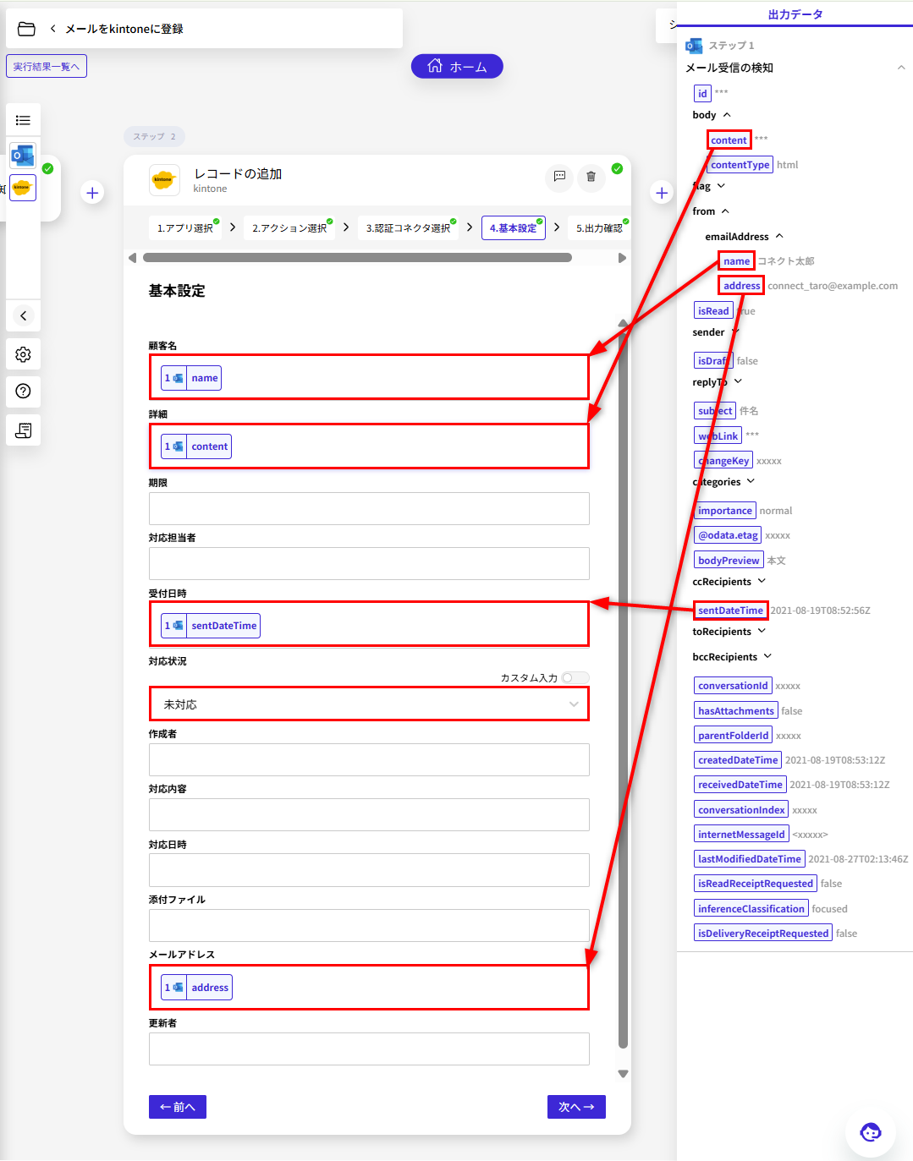Expand the bccRecipients node

click(767, 657)
